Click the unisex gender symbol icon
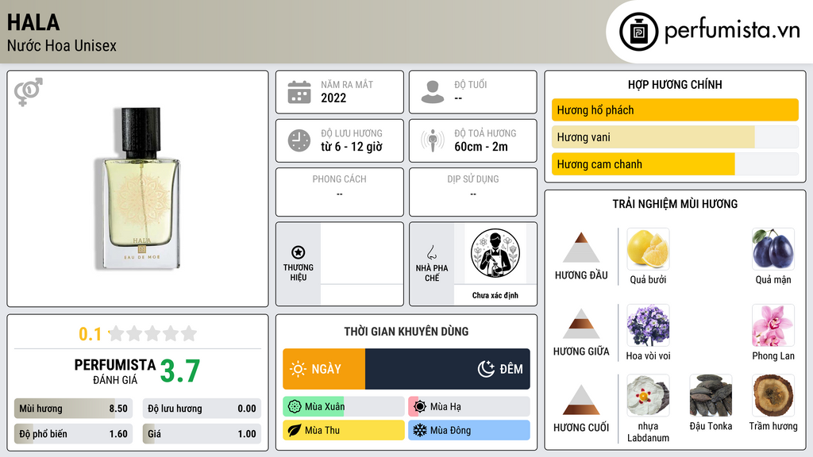This screenshot has width=813, height=457. pos(29,92)
